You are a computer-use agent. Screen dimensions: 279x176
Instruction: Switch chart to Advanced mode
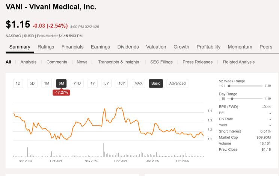coord(177,83)
